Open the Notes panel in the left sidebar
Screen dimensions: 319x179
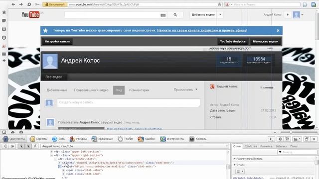[x=4, y=21]
